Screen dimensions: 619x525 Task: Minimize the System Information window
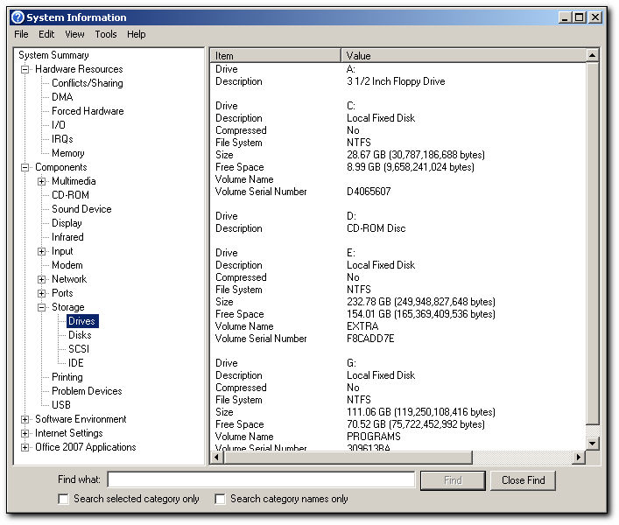pyautogui.click(x=565, y=17)
